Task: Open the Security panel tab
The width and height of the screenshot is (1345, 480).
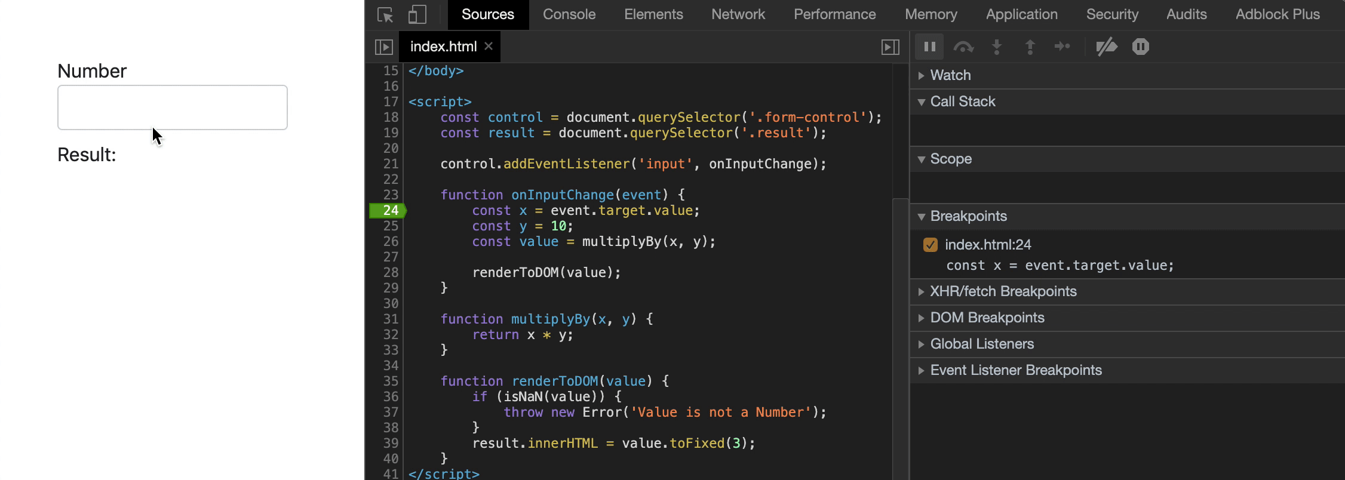Action: (1112, 14)
